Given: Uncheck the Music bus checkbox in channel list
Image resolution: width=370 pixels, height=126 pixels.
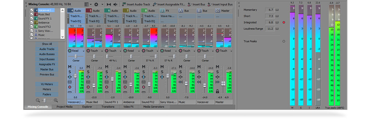Looking at the screenshot, I should (x=32, y=35).
